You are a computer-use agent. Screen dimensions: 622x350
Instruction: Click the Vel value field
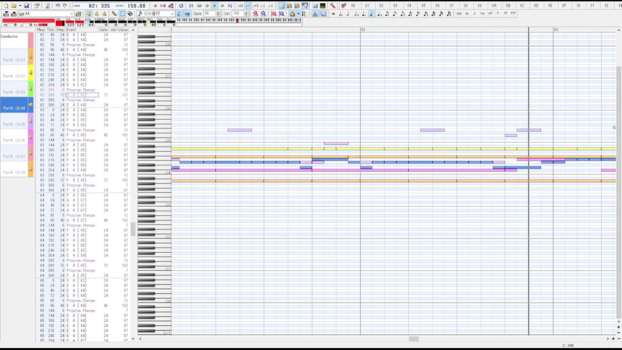(x=237, y=14)
